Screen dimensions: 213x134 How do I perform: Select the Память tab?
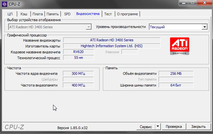coord(53,14)
